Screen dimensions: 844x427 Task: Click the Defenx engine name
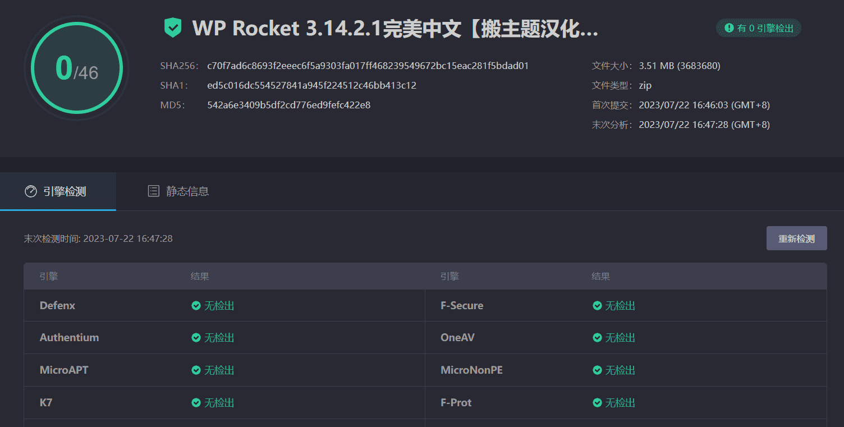click(57, 306)
